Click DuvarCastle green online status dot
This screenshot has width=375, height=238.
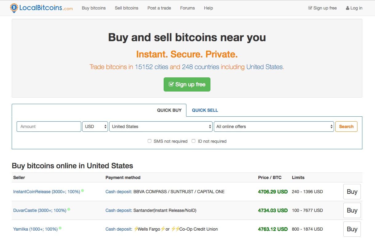pos(69,209)
